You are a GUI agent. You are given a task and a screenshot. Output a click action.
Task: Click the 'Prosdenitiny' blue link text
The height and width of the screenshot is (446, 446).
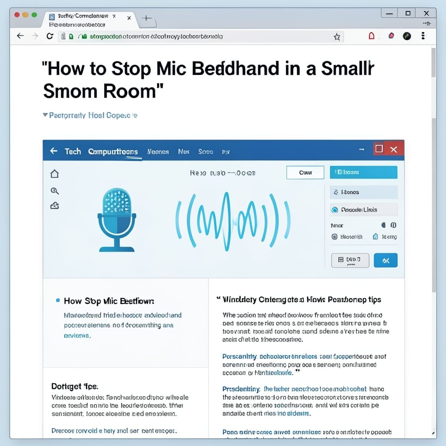tap(241, 389)
